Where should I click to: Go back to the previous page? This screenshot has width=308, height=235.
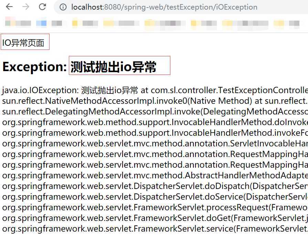point(9,7)
